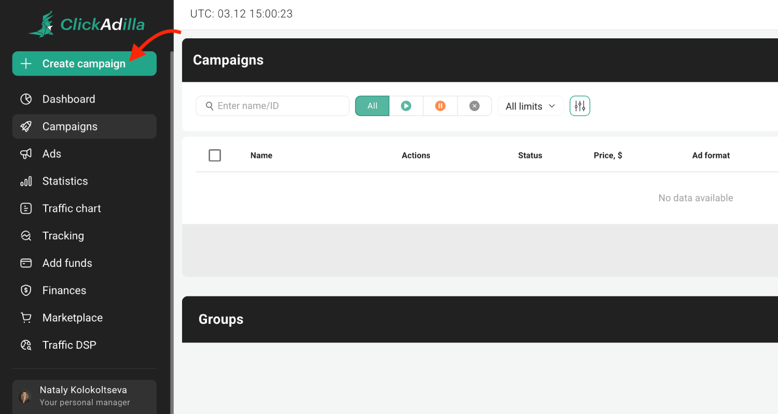Click the Traffic DSP icon

[26, 345]
